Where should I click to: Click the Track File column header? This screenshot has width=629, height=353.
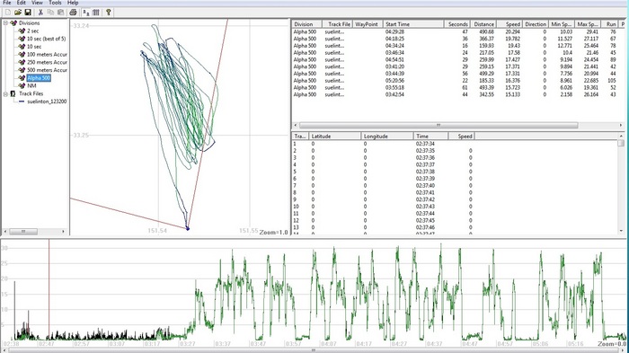pos(337,24)
